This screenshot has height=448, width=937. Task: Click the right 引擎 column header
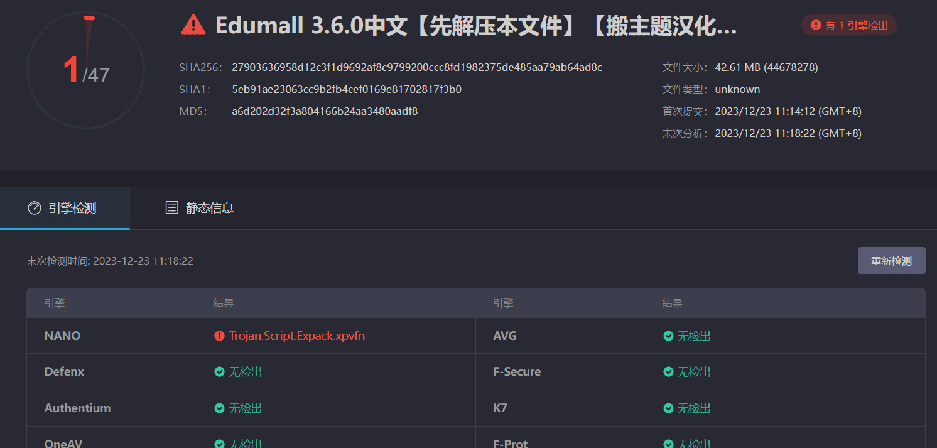[503, 303]
